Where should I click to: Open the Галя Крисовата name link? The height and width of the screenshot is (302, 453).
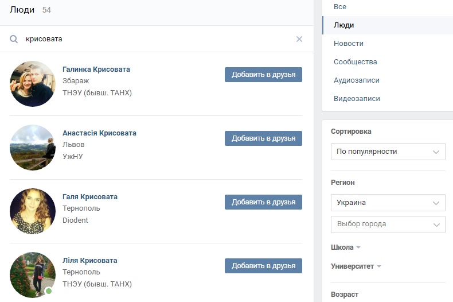tap(90, 197)
